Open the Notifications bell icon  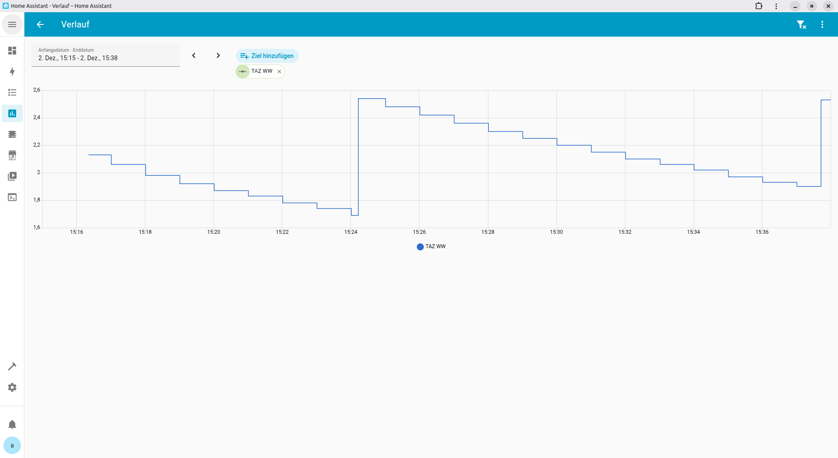[x=12, y=424]
